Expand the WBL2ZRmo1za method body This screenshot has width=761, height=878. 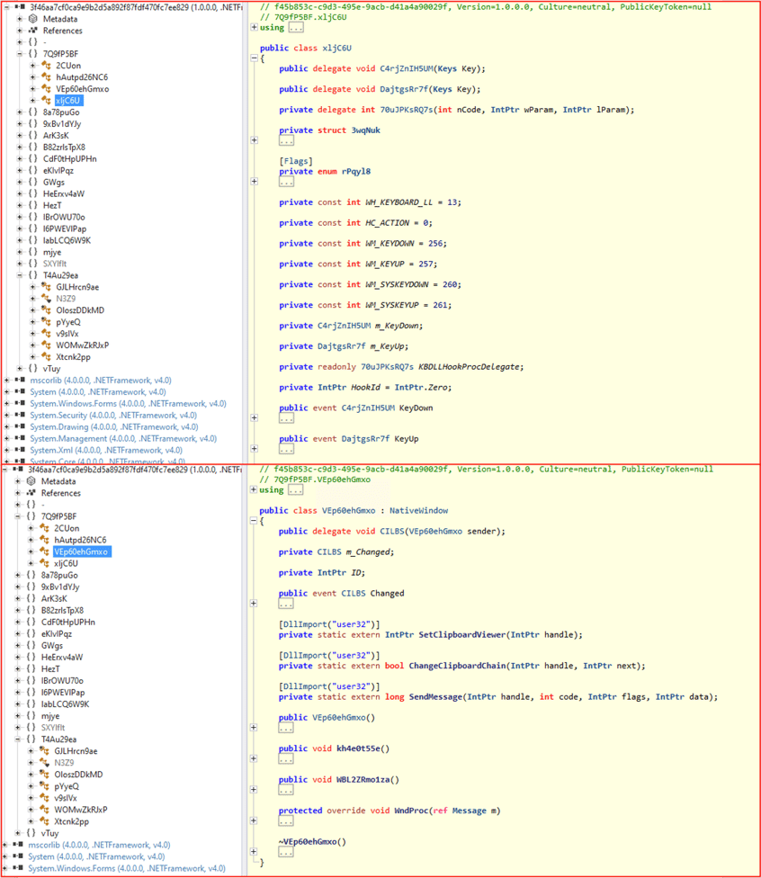[x=254, y=790]
